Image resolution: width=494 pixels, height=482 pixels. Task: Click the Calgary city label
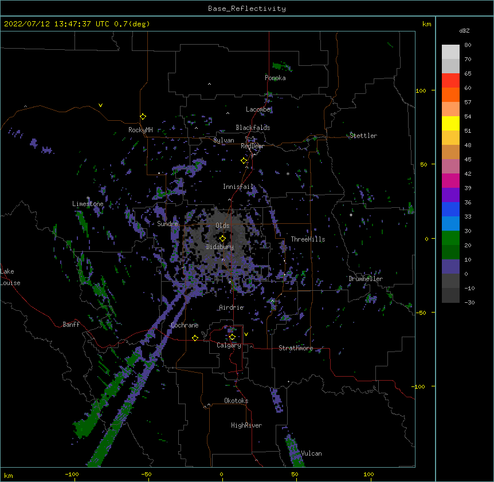(229, 345)
